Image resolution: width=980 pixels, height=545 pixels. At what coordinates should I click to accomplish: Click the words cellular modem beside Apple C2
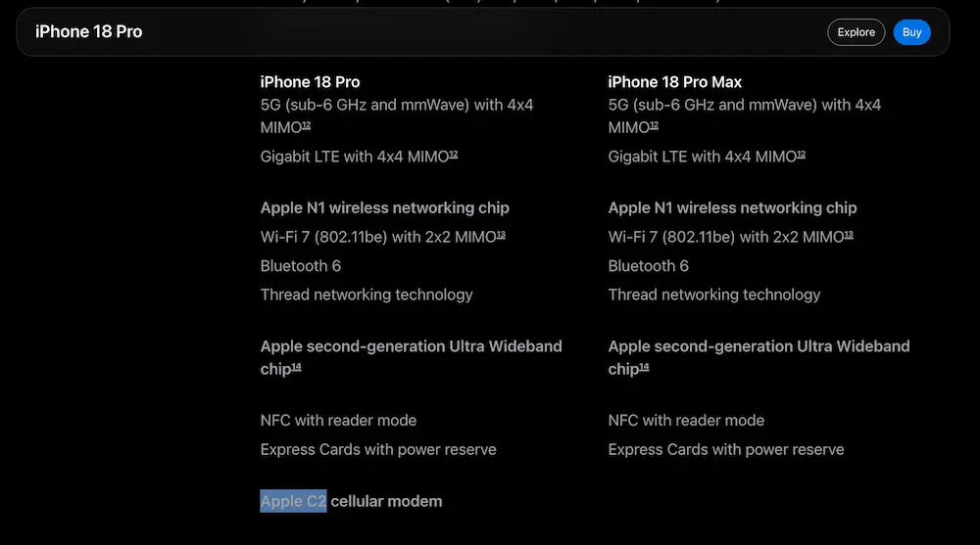[x=386, y=501]
